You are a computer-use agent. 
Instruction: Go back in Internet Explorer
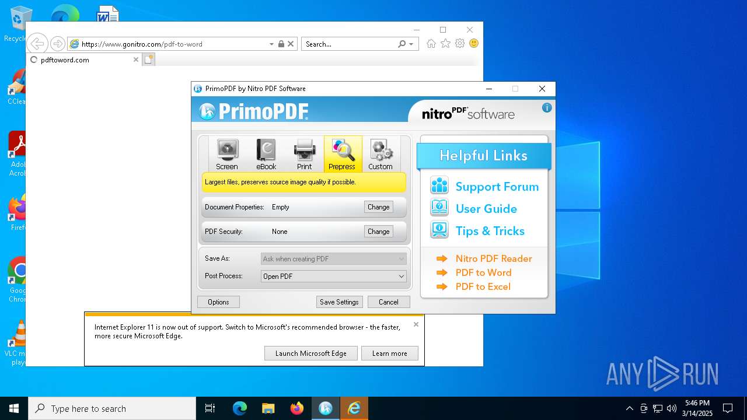(37, 44)
